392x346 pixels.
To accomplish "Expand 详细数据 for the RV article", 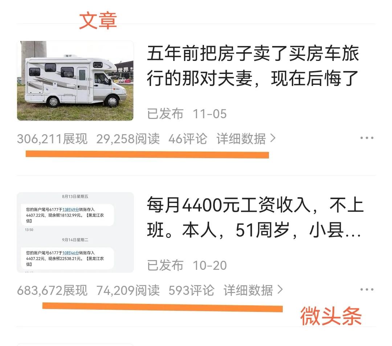I will point(246,139).
